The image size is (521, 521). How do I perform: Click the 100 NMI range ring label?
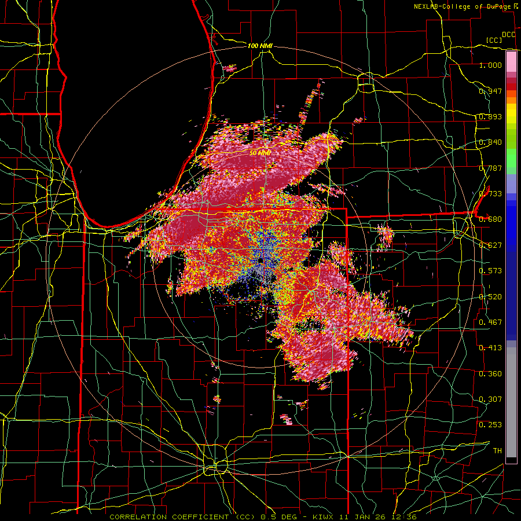point(260,46)
